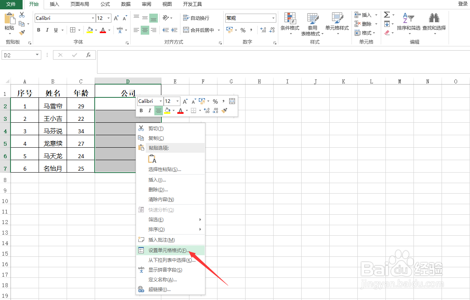Open the 公式 ribbon tab

click(x=105, y=4)
